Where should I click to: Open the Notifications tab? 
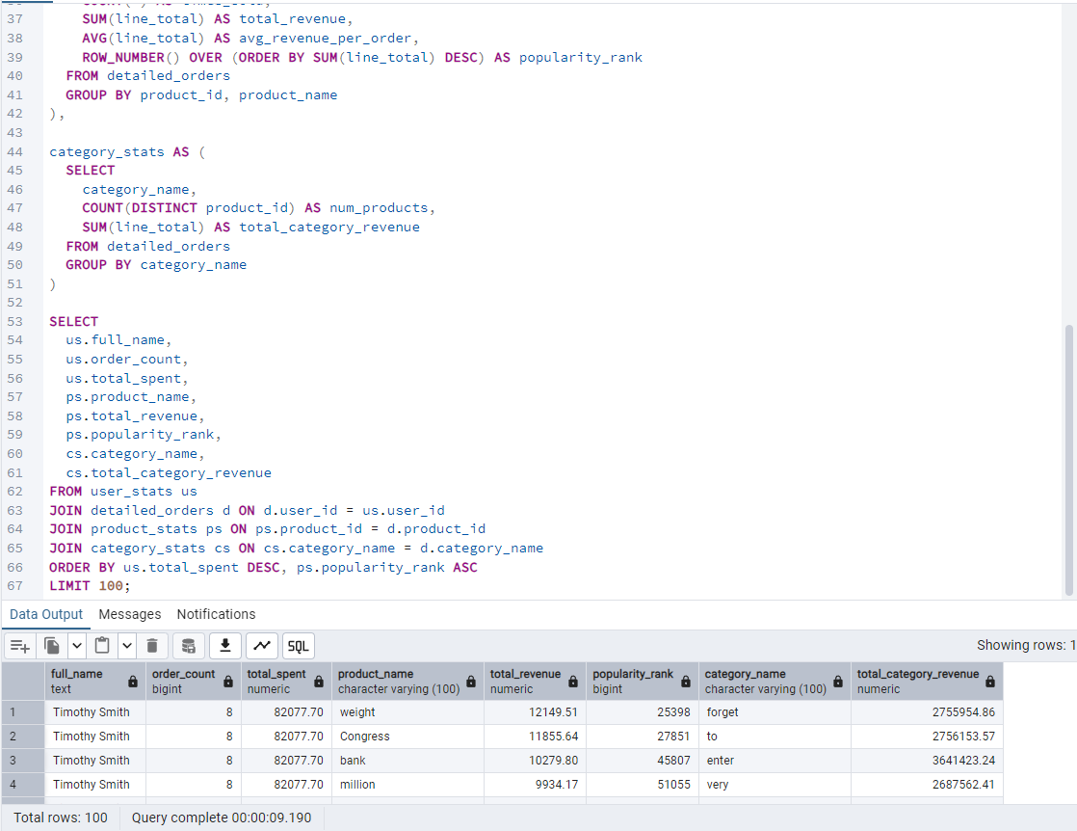216,614
